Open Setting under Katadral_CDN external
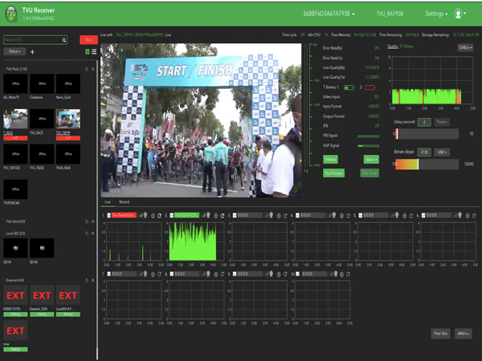This screenshot has width=482, height=361. (42, 314)
